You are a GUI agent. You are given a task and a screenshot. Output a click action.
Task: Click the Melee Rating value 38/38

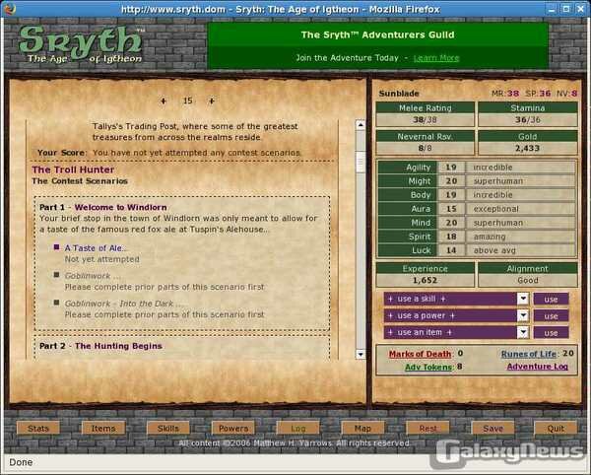425,120
